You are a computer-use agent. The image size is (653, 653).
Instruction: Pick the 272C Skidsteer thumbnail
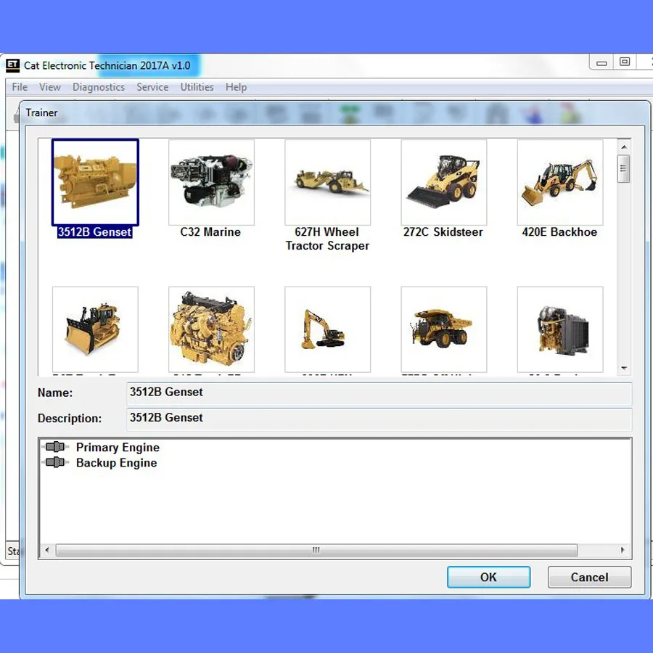click(x=444, y=182)
